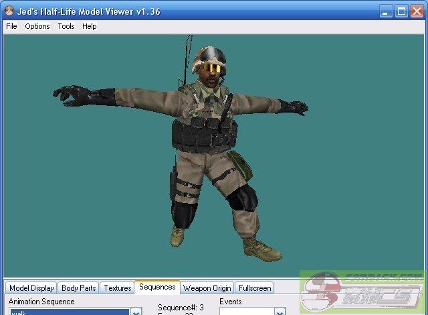428x315 pixels.
Task: Maximize the Model Viewer window
Action: (x=401, y=11)
